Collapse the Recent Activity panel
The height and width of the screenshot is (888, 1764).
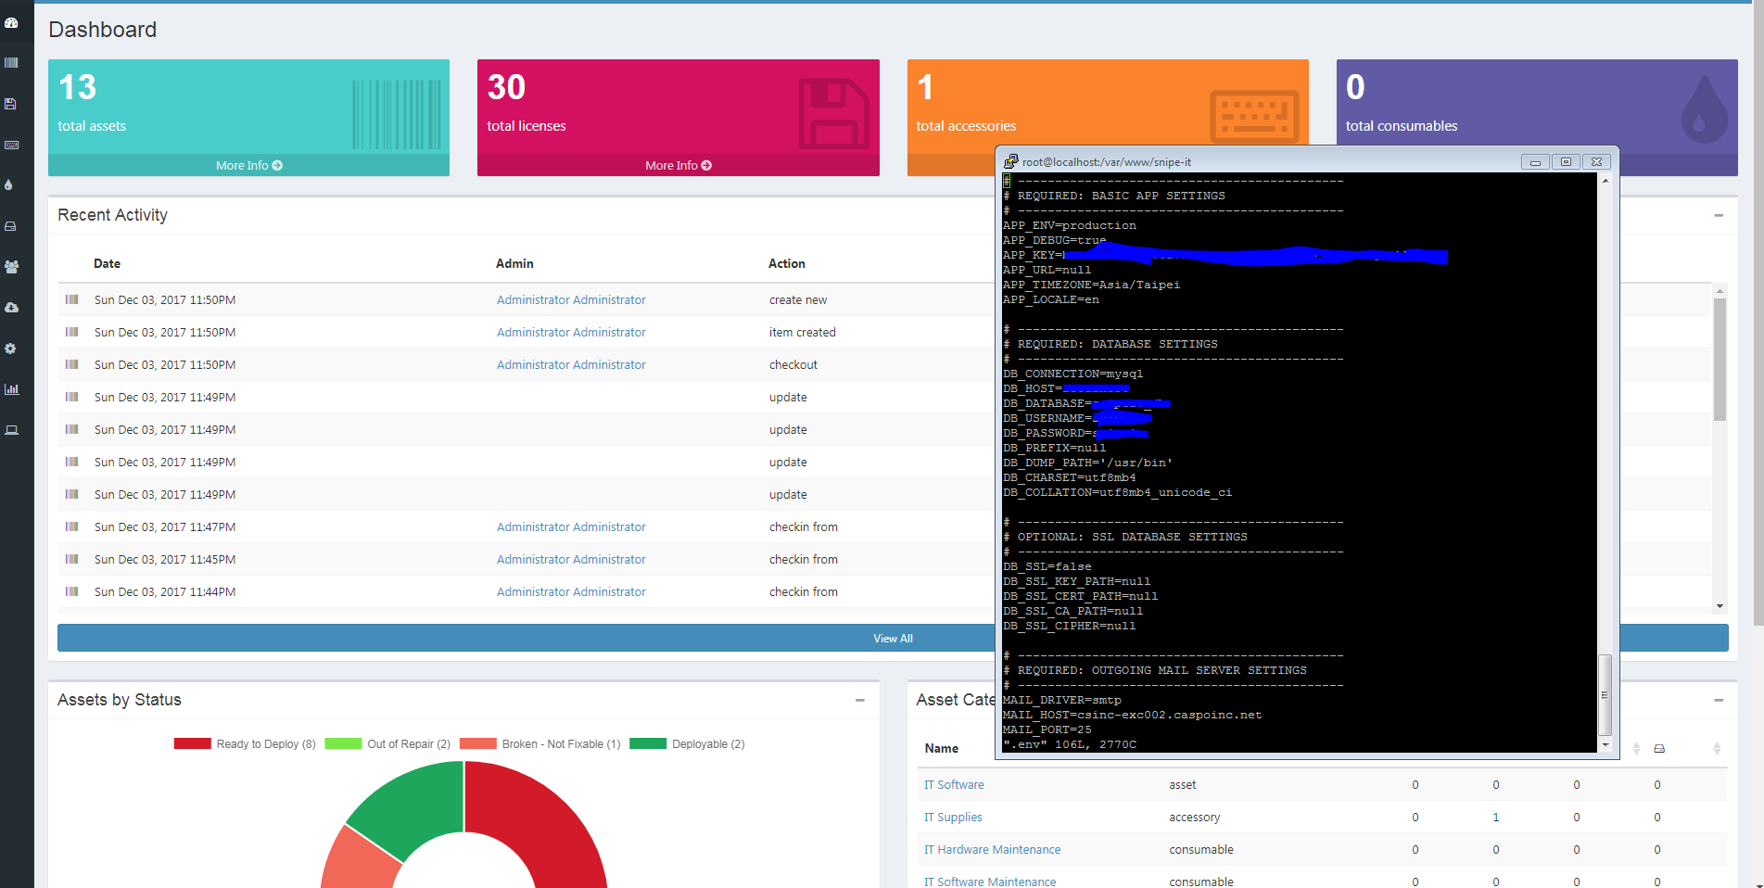click(x=1720, y=214)
